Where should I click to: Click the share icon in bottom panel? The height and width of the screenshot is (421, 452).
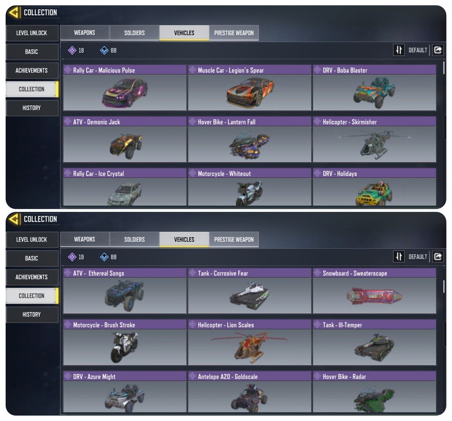pyautogui.click(x=437, y=256)
